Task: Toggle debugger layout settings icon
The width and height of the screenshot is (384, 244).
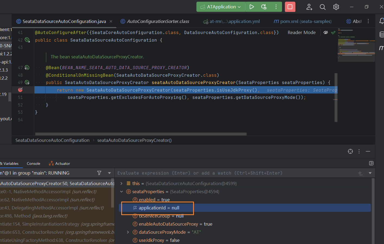Action: pos(371,163)
